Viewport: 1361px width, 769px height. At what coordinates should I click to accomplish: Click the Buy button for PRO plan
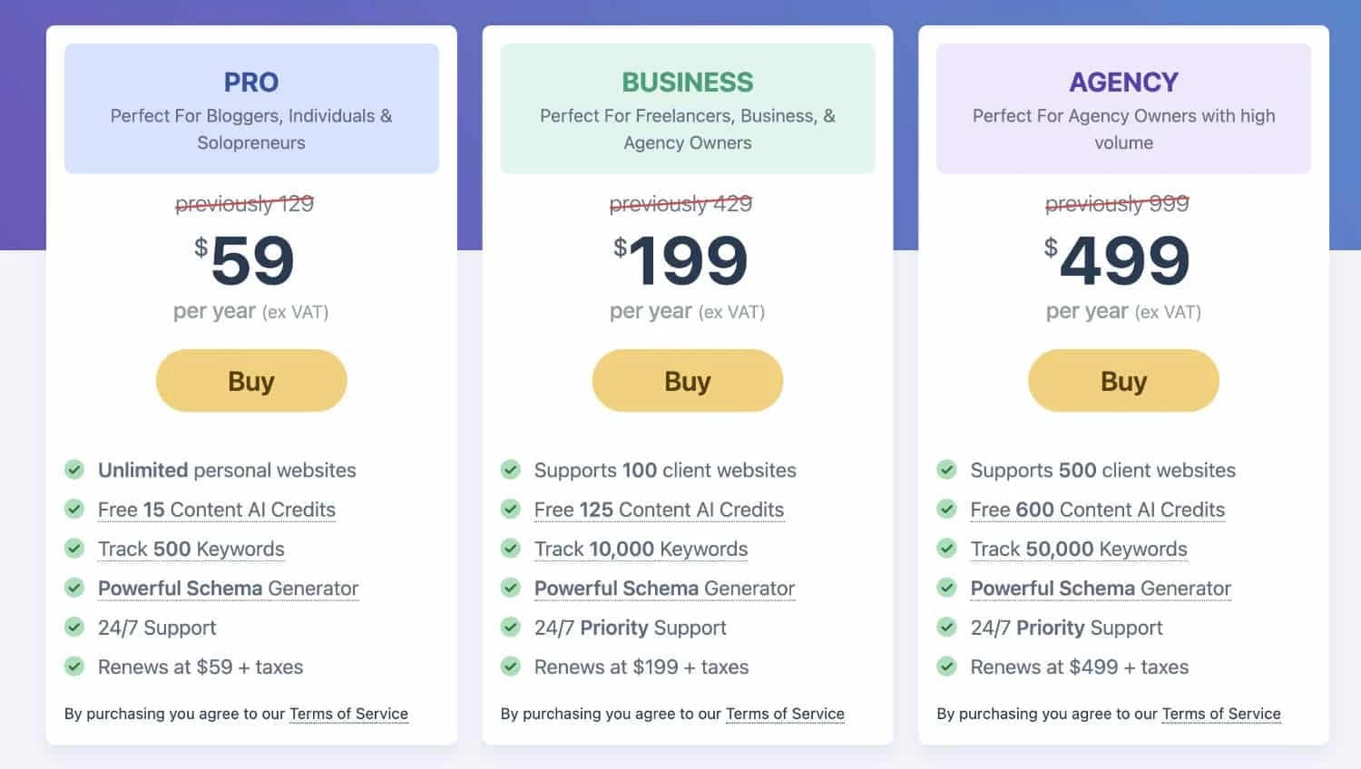pos(251,381)
